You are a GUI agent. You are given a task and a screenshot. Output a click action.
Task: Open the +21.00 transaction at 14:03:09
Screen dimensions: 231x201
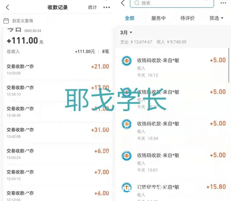point(58,69)
